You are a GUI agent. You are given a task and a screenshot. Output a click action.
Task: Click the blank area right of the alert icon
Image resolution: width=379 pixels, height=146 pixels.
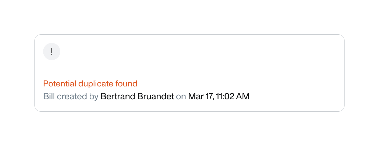point(188,52)
